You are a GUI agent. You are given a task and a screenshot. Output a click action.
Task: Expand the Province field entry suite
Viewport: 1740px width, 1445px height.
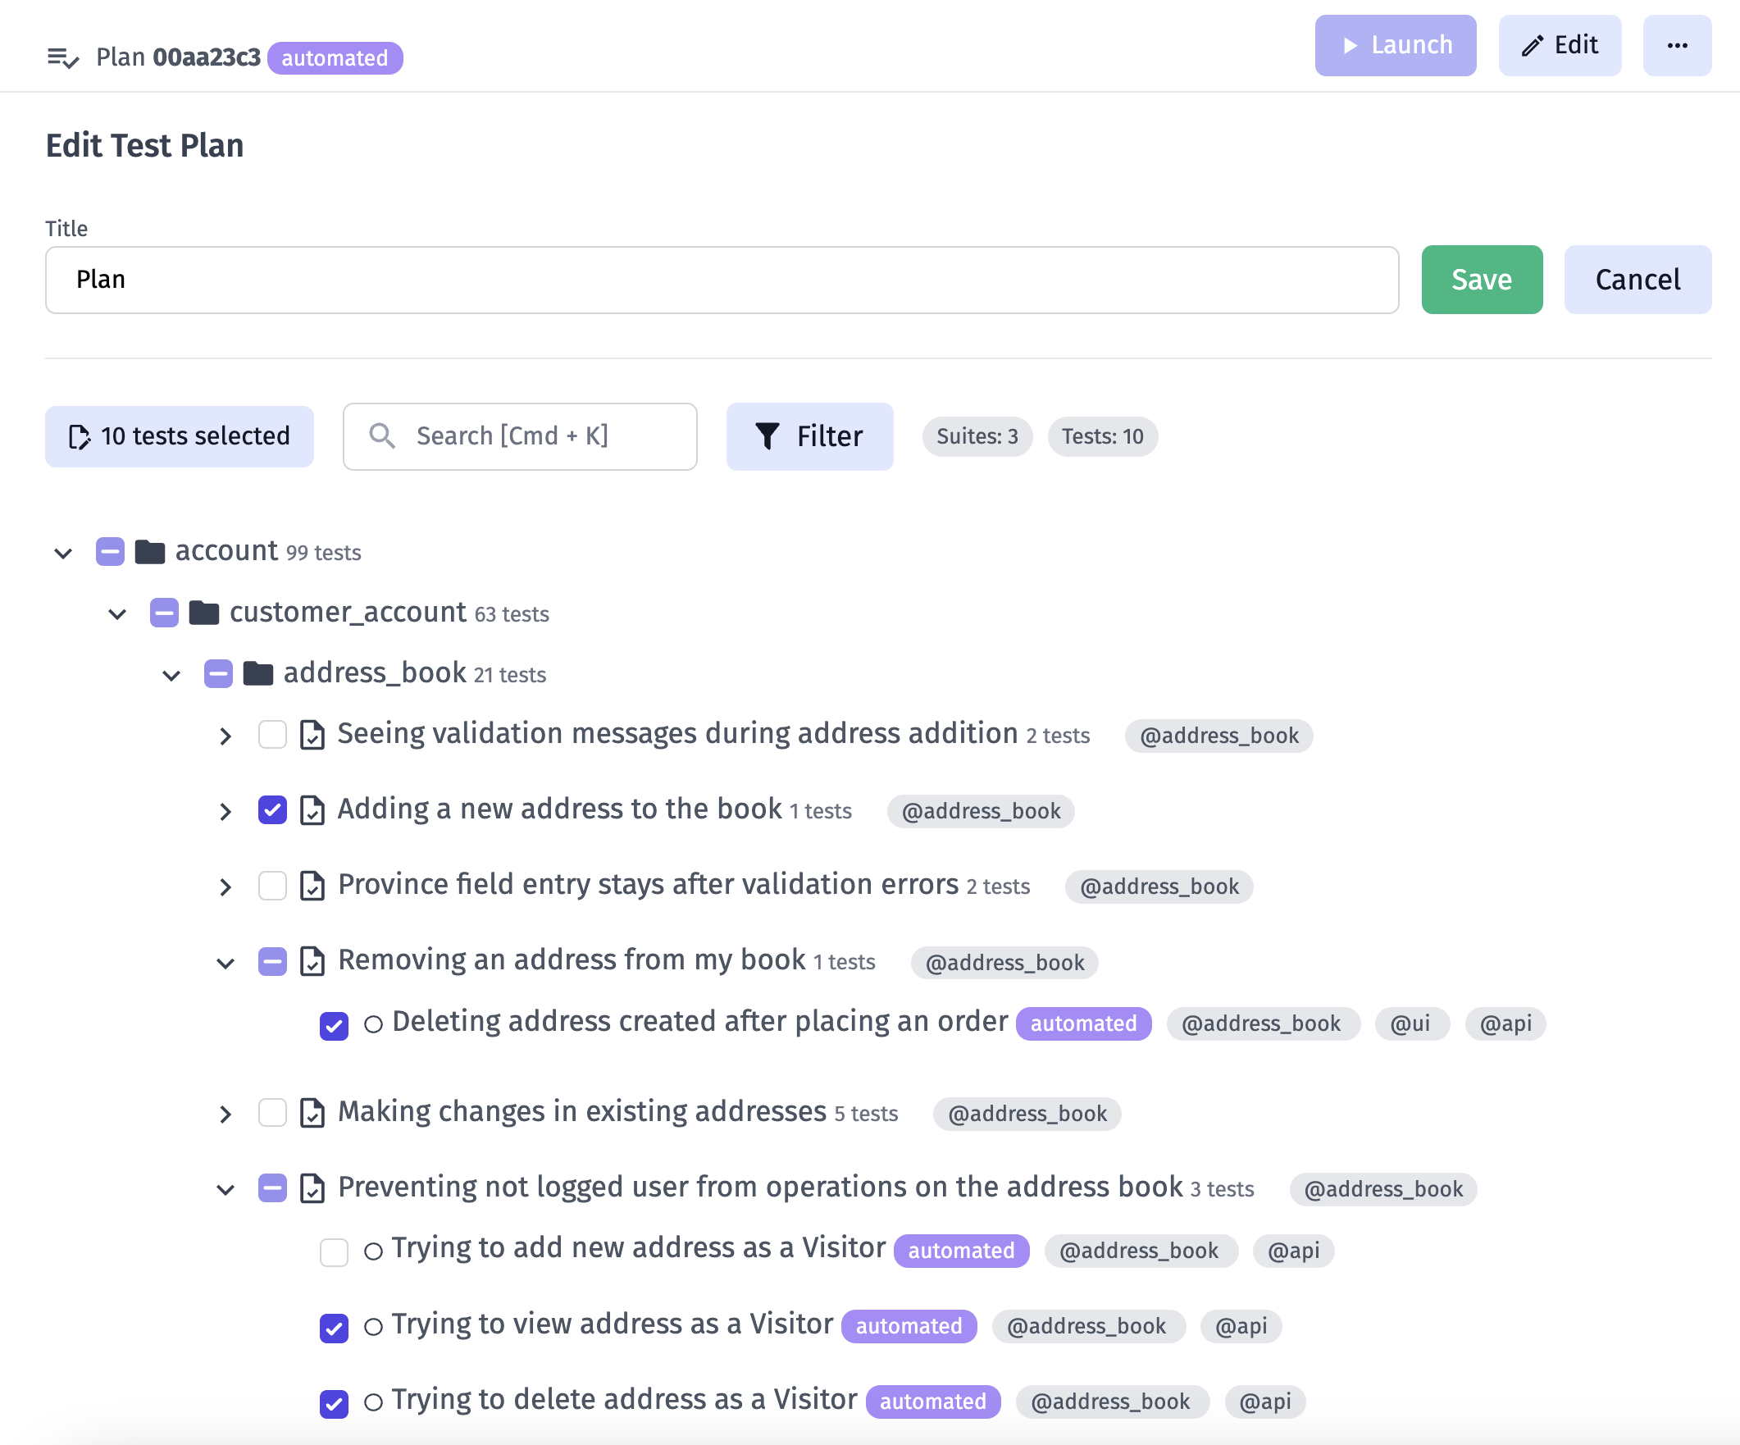(225, 887)
